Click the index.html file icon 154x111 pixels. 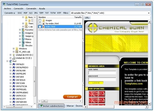[43, 27]
